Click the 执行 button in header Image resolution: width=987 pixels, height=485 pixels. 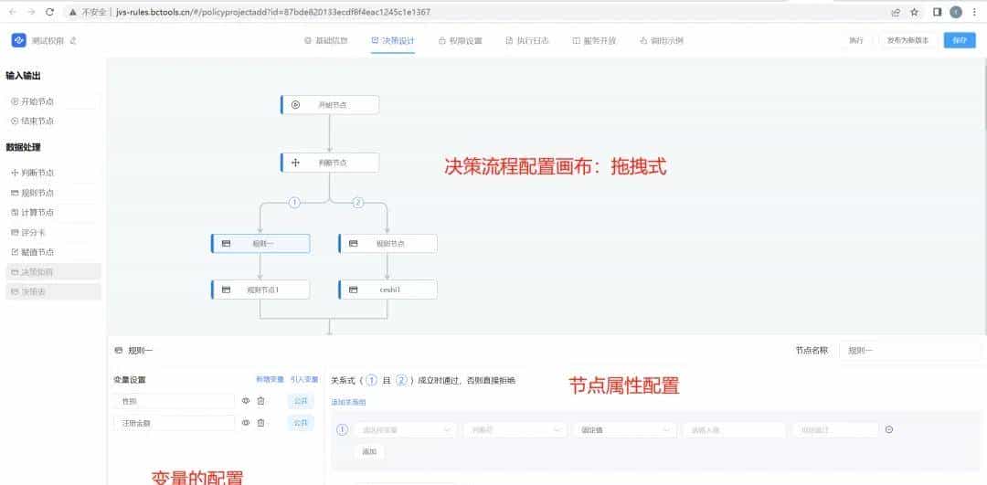856,40
